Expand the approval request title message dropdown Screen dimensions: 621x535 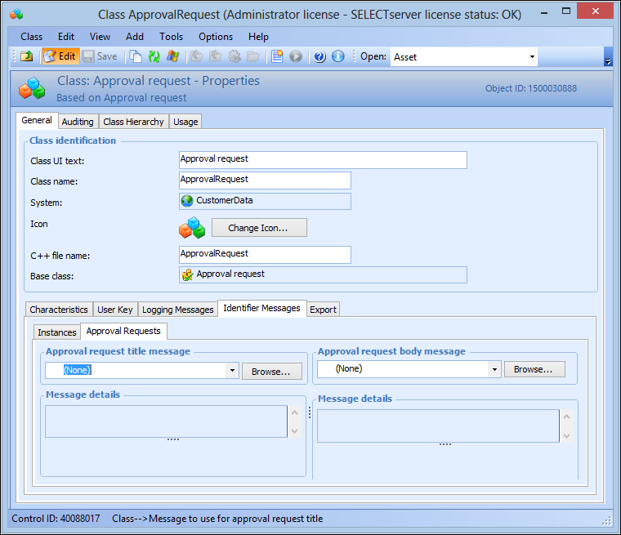[x=232, y=371]
